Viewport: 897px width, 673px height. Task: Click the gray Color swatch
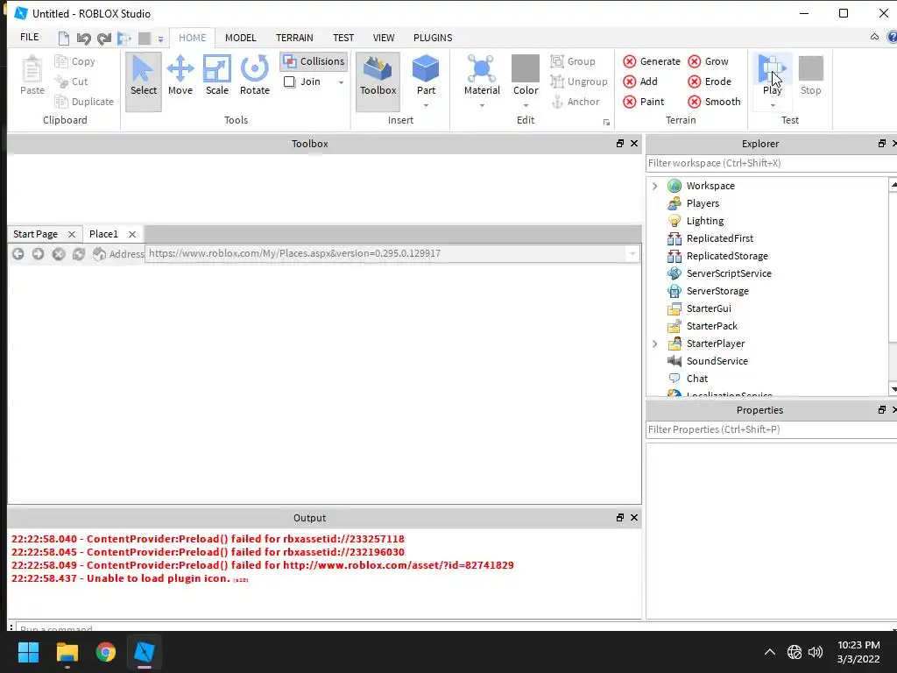(526, 68)
